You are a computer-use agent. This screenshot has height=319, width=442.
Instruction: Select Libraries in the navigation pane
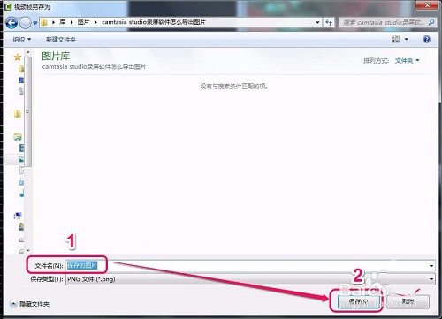point(18,137)
